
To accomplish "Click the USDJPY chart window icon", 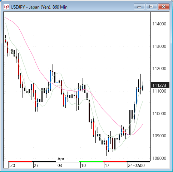I will 6,7.
